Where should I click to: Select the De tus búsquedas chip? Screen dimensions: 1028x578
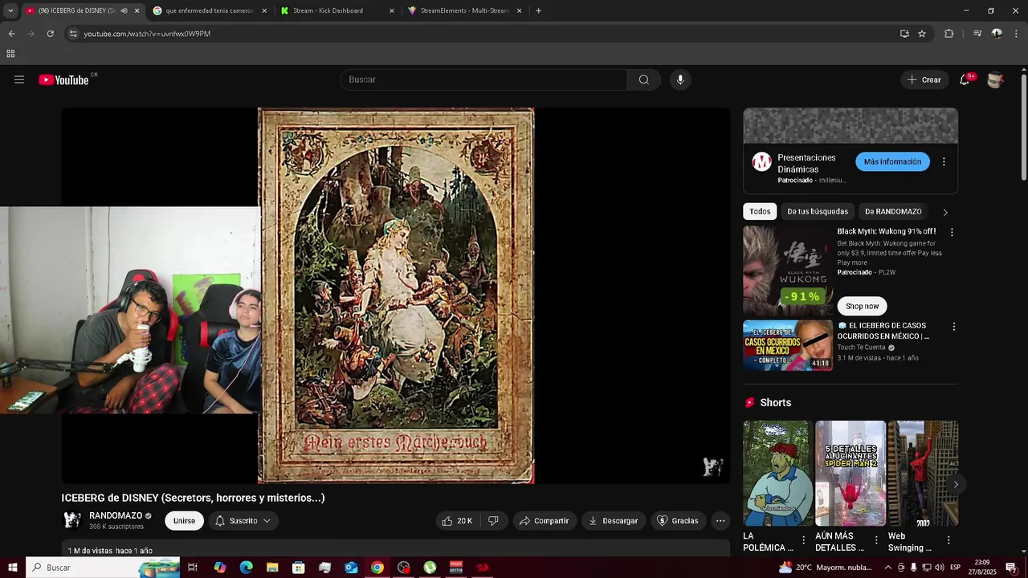(818, 211)
